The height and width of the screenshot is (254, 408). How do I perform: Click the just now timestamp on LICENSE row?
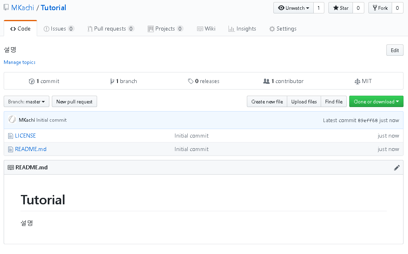click(x=388, y=136)
